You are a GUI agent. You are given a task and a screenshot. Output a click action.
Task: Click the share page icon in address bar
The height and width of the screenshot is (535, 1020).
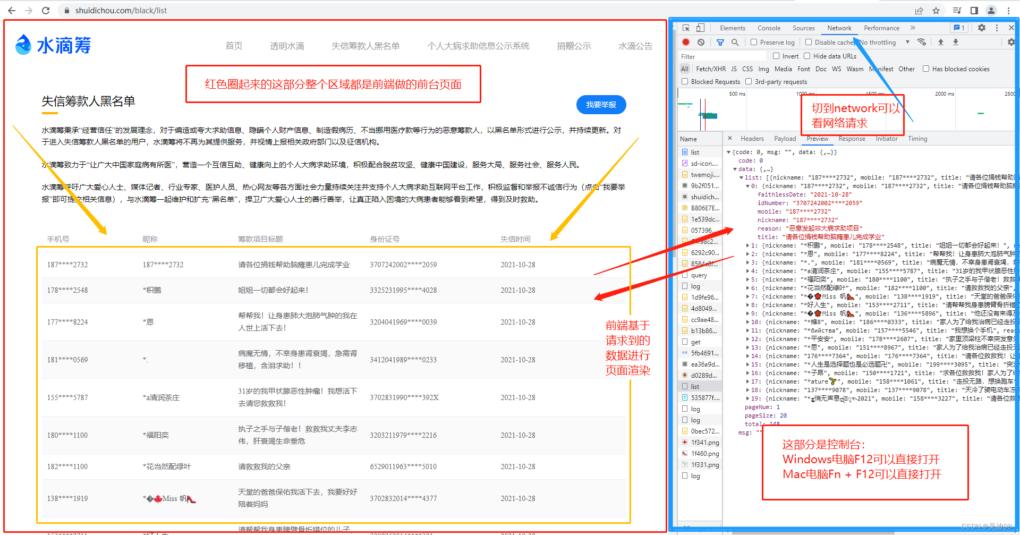point(919,11)
